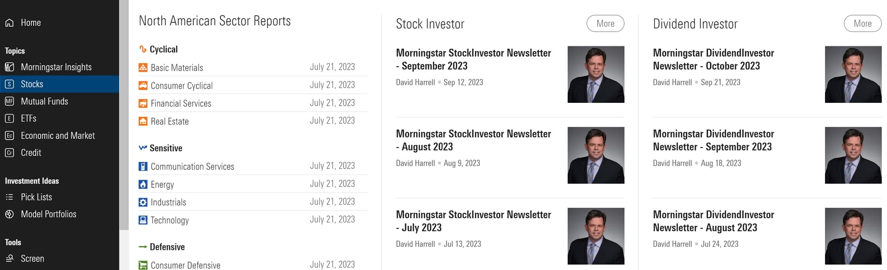Click the Pick Lists icon
This screenshot has width=887, height=270.
click(9, 197)
